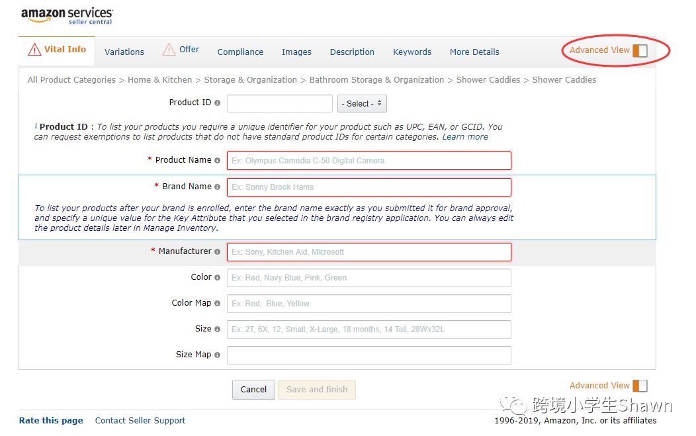This screenshot has height=436, width=696.
Task: Click the info icon beside Product Name
Action: (217, 160)
